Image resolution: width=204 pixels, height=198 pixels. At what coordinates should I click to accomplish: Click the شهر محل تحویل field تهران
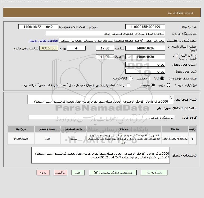(145, 71)
